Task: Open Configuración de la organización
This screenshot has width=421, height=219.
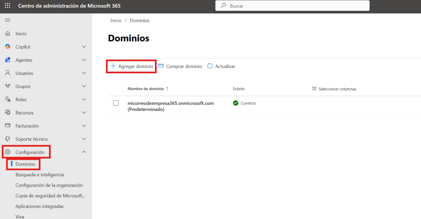Action: (x=49, y=185)
